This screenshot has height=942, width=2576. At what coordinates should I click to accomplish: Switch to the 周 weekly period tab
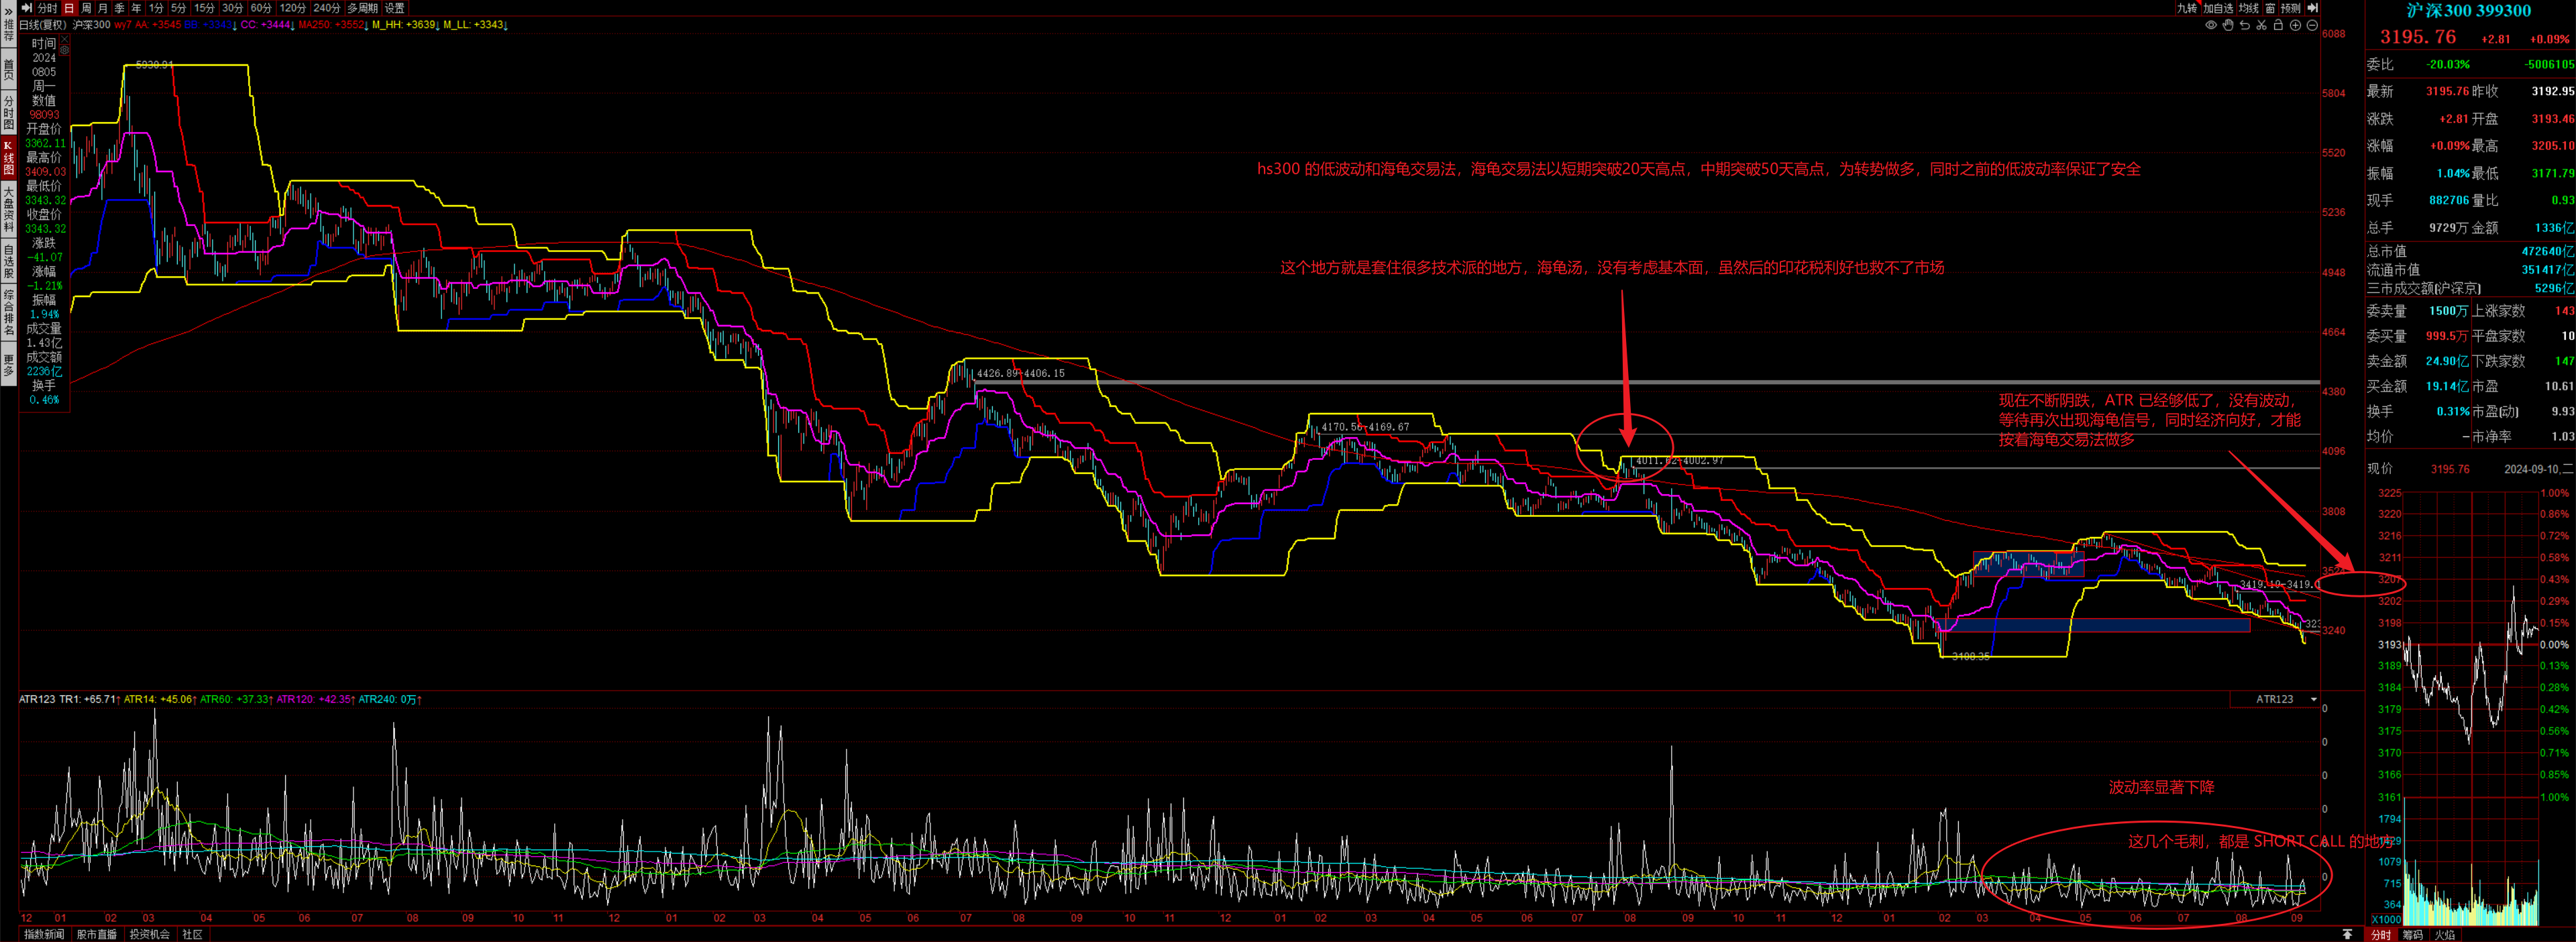(86, 8)
